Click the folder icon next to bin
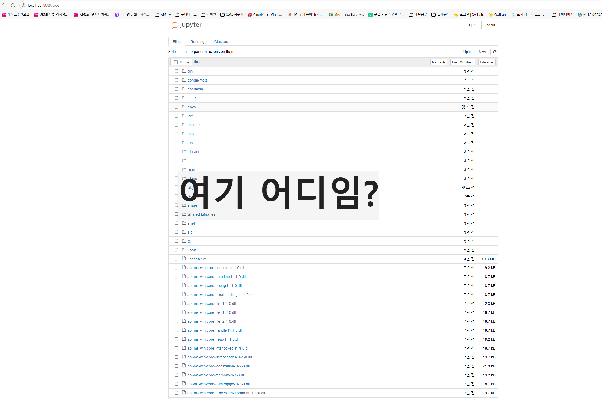The image size is (602, 399). (184, 71)
